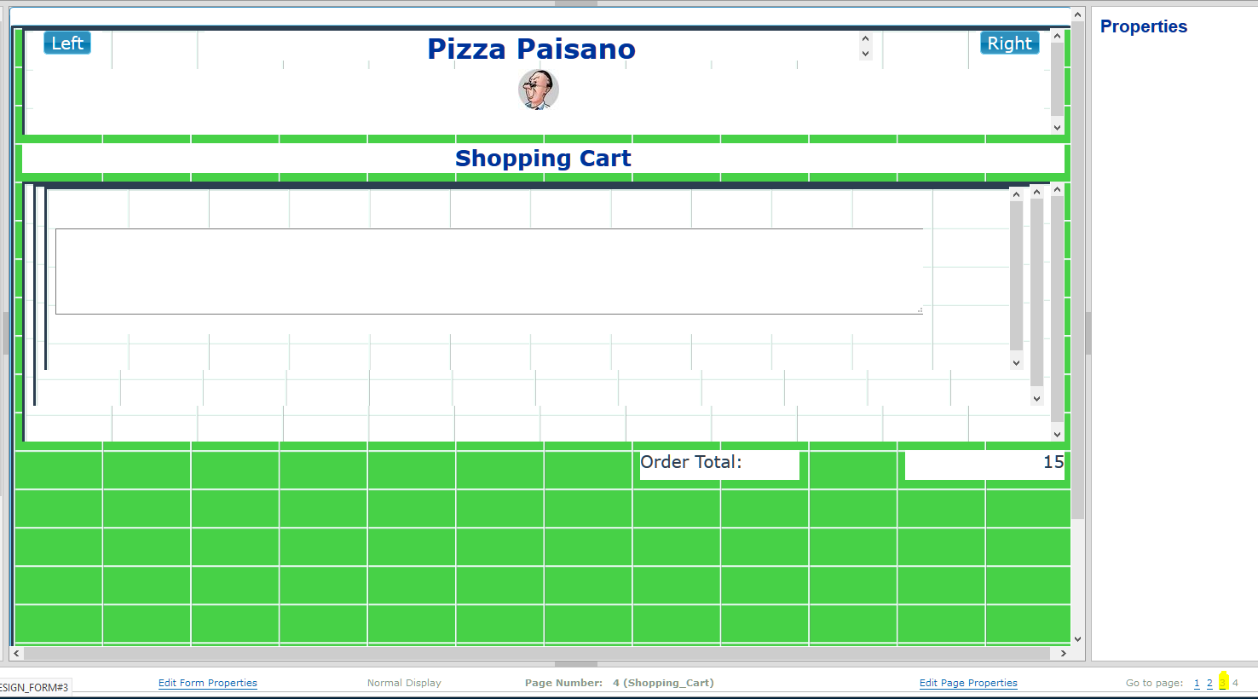Select the Order Total: label
The width and height of the screenshot is (1258, 699).
(691, 462)
